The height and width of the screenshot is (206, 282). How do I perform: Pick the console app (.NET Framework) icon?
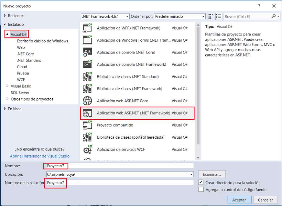coord(87,64)
